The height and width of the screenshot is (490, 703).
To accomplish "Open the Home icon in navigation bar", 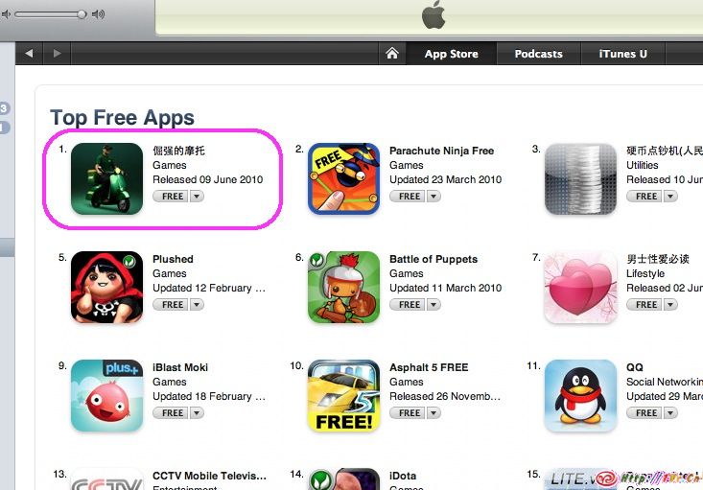I will pyautogui.click(x=392, y=54).
